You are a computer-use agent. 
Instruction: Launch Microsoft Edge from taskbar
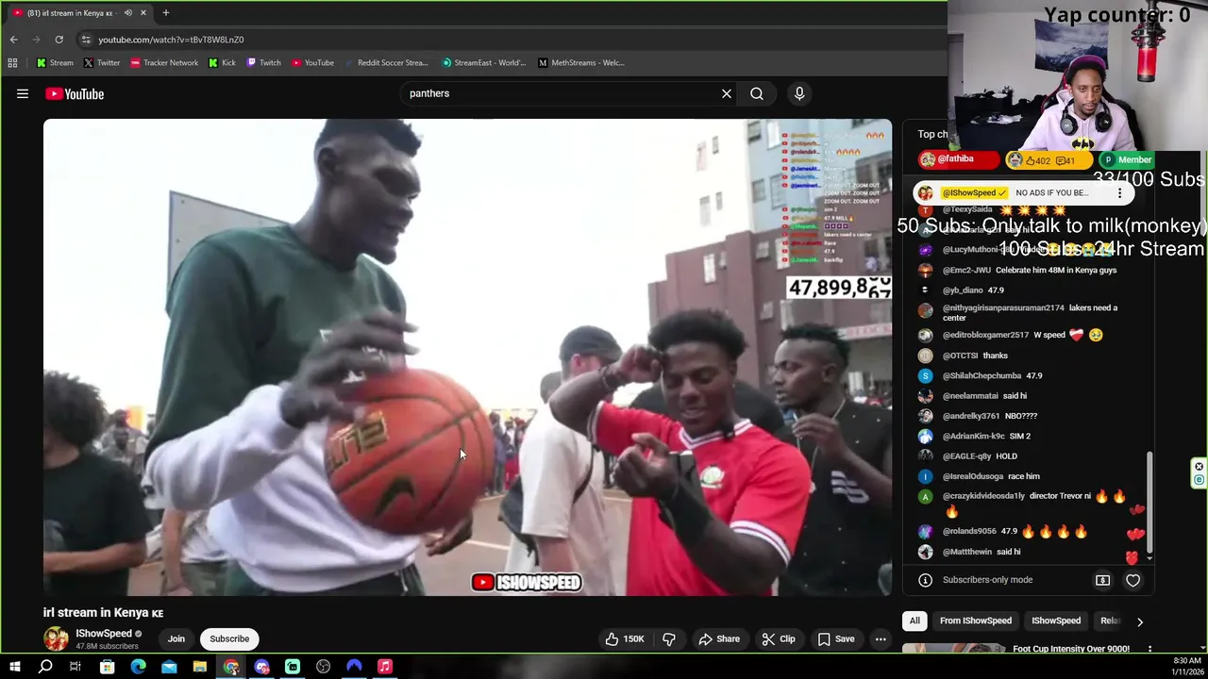click(x=139, y=667)
